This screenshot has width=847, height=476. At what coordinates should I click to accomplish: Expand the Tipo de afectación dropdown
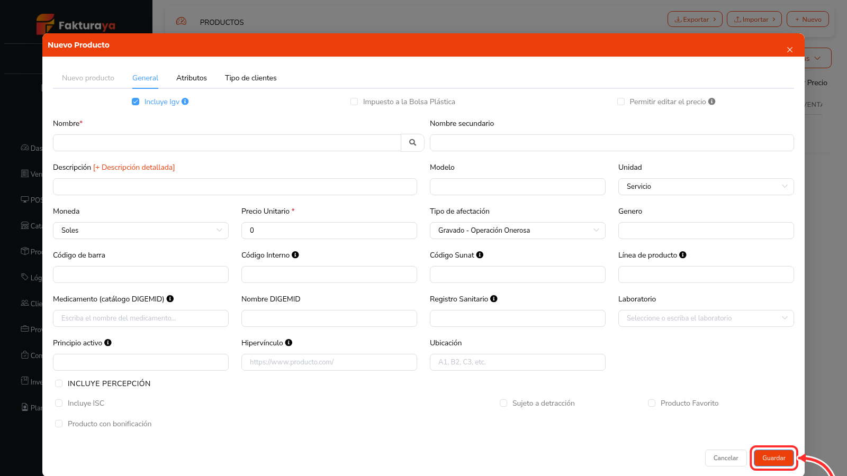coord(518,231)
